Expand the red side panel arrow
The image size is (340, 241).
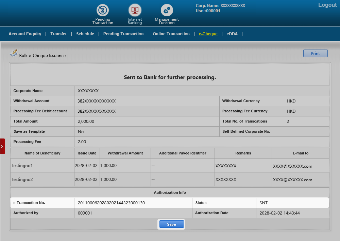pos(2,146)
